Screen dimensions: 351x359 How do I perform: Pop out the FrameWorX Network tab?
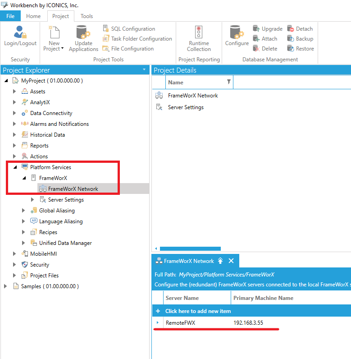pos(220,261)
